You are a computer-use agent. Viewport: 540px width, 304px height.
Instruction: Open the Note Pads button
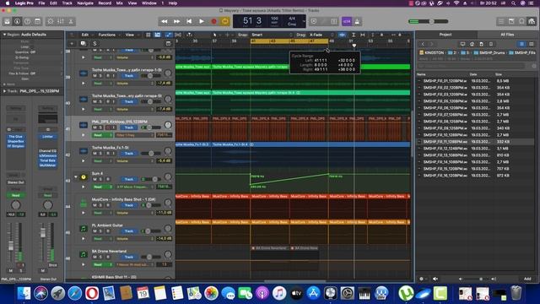[511, 21]
